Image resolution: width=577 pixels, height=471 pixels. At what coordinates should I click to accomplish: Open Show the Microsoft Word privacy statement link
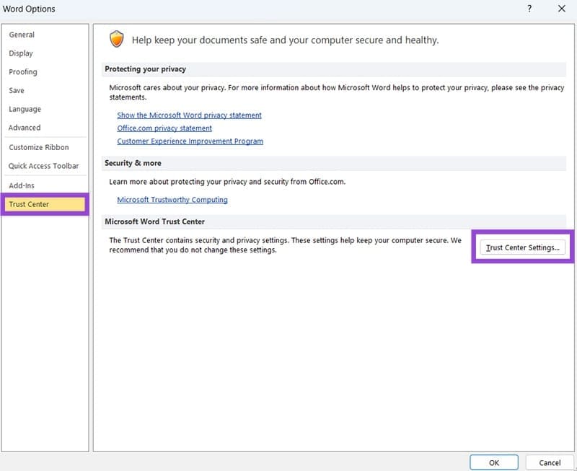189,115
